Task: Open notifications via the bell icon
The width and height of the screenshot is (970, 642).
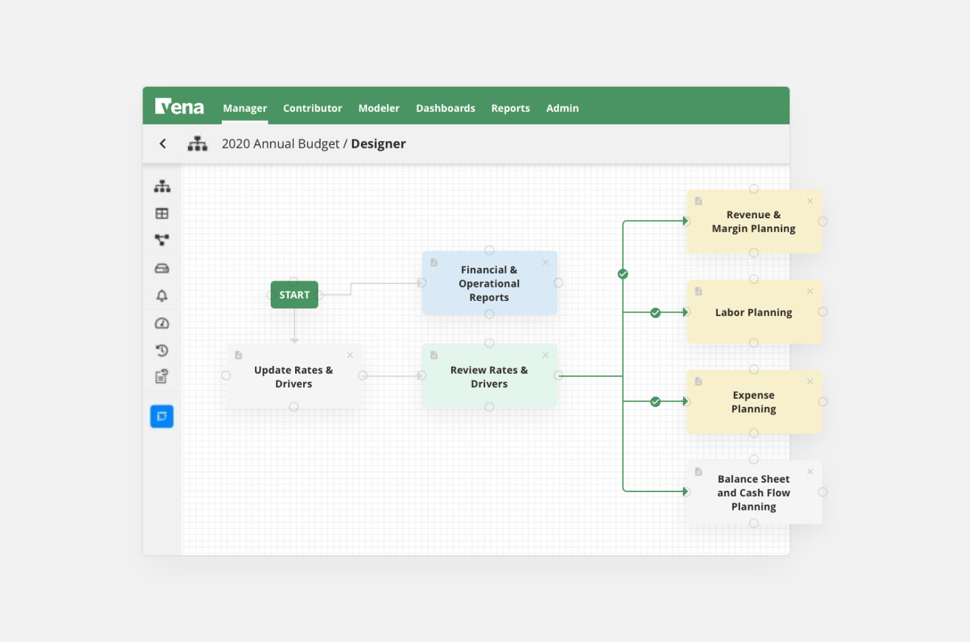Action: (x=161, y=296)
